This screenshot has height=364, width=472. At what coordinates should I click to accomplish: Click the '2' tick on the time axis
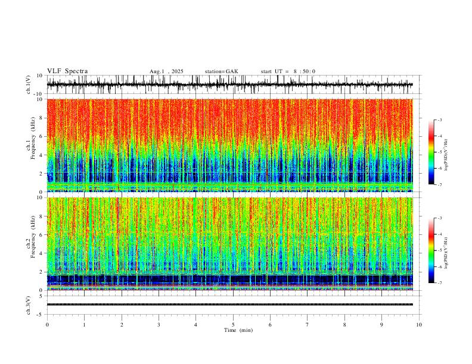[x=122, y=325]
